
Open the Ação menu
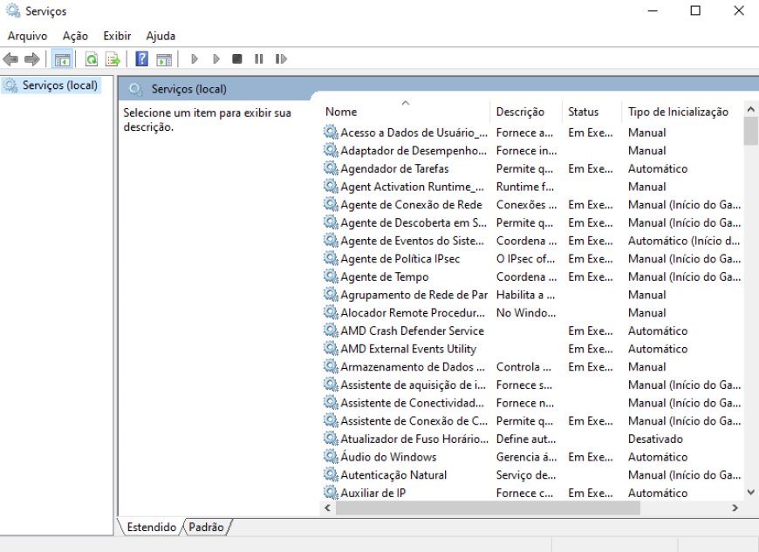75,36
